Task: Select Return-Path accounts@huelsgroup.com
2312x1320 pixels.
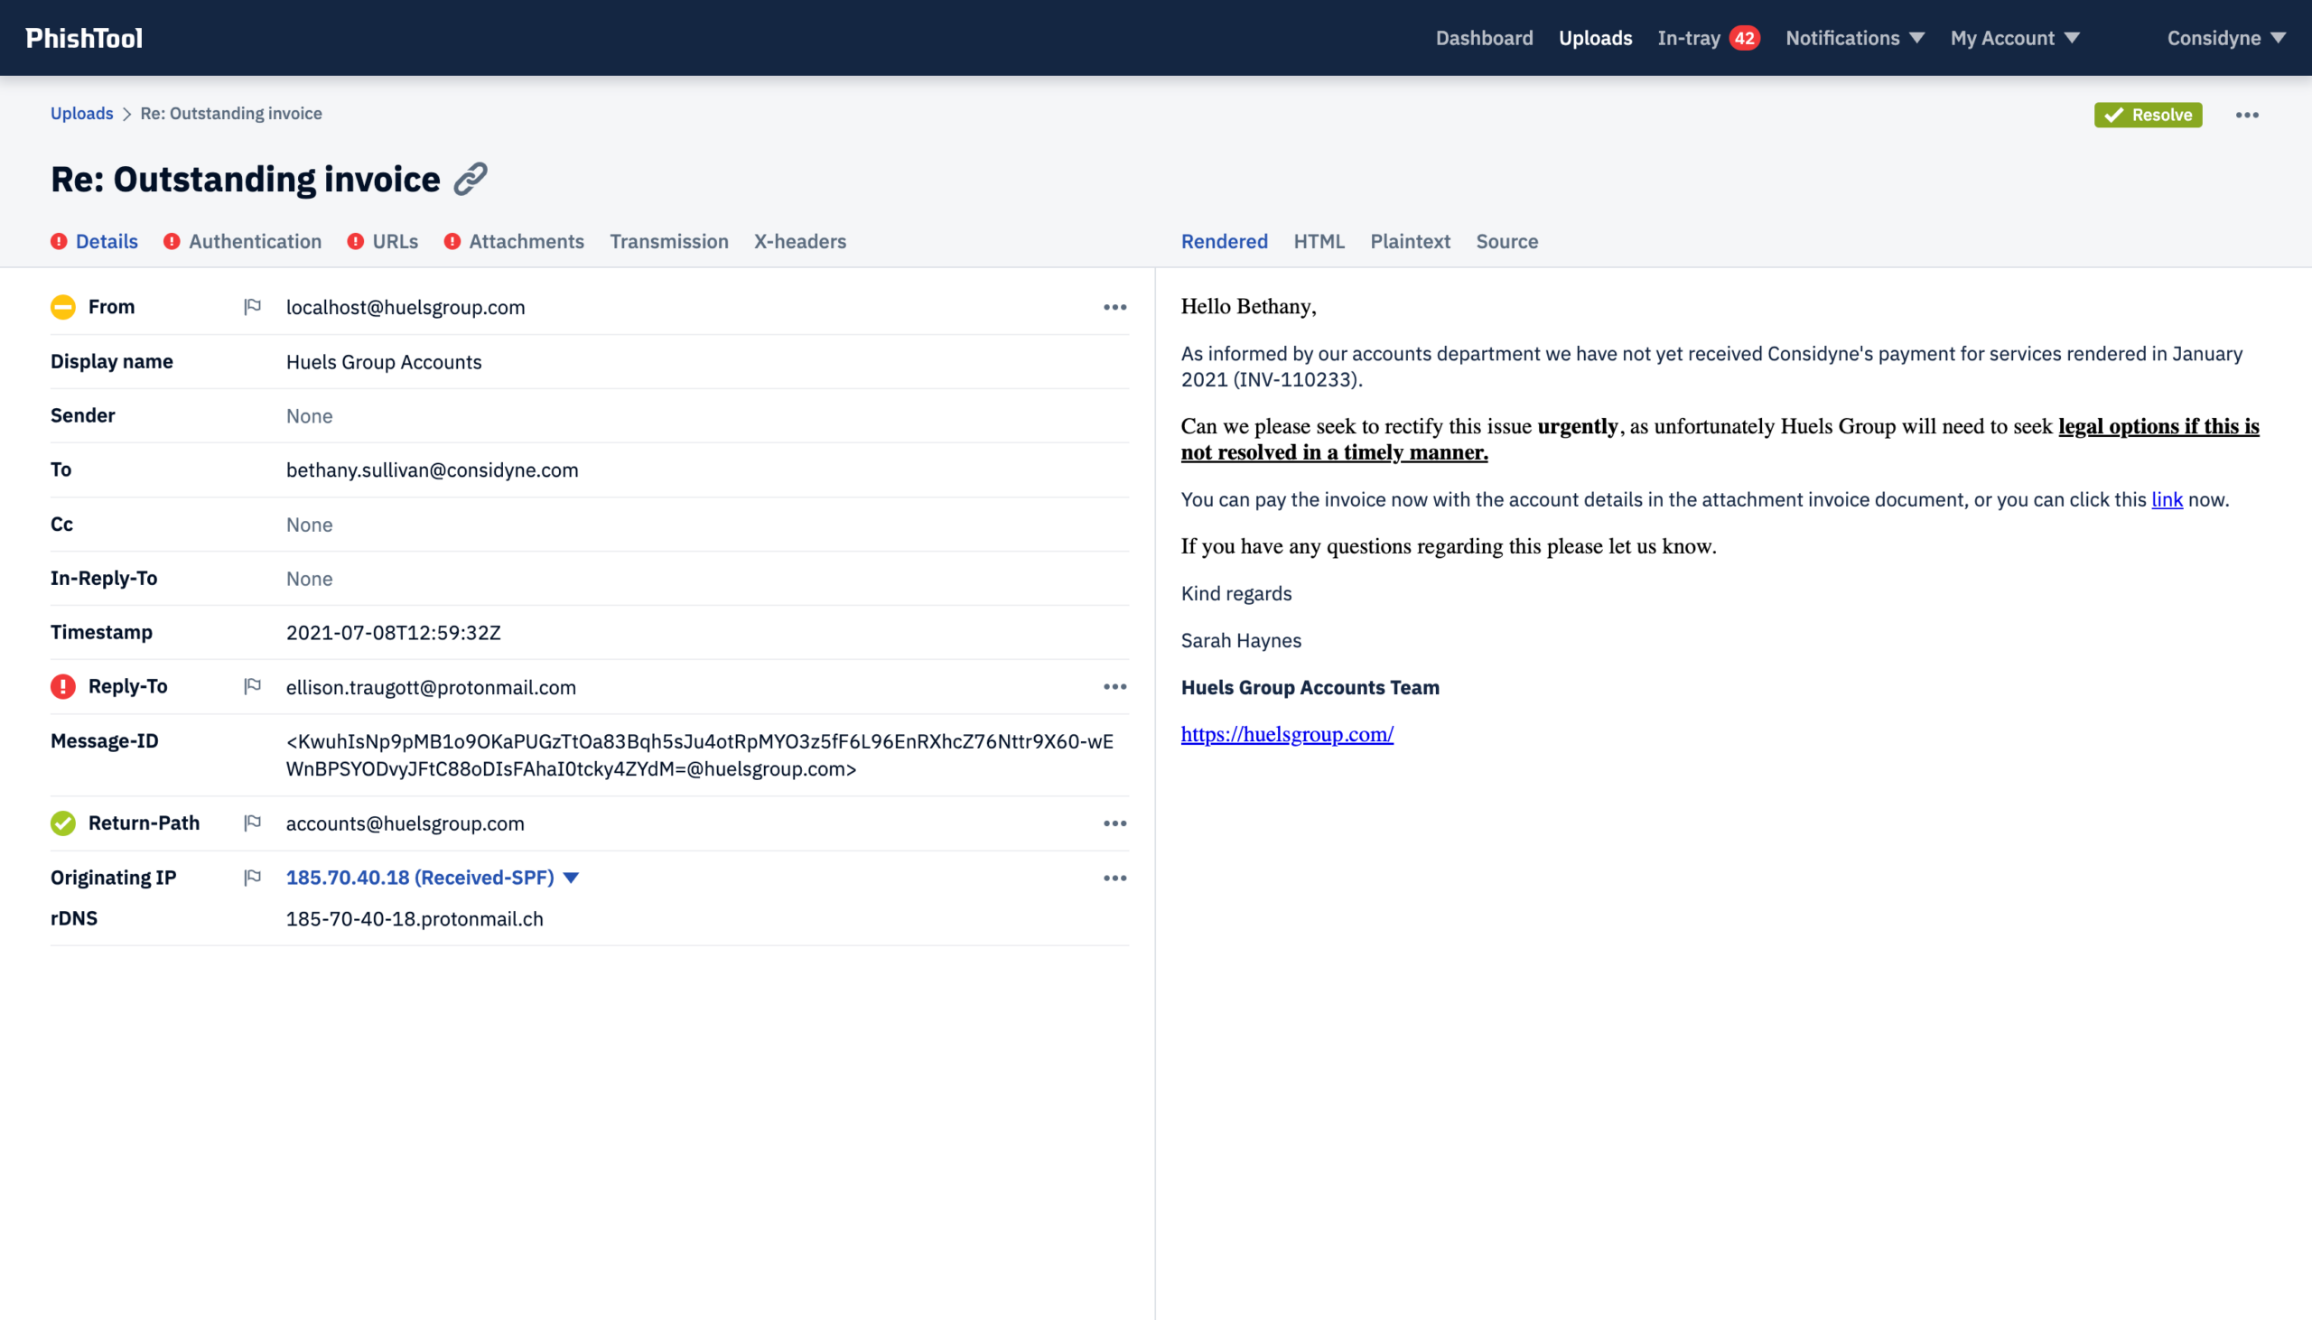Action: click(x=406, y=823)
